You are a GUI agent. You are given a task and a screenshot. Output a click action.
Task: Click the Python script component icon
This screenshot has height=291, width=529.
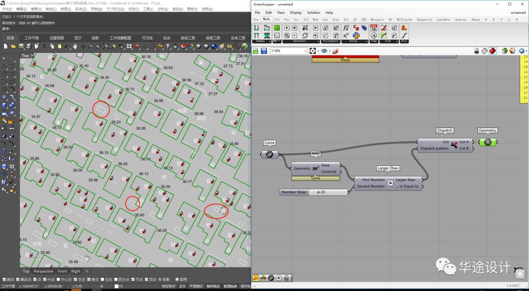[356, 35]
